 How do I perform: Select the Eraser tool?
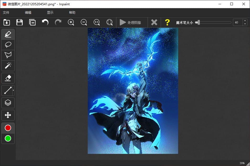tap(8, 78)
